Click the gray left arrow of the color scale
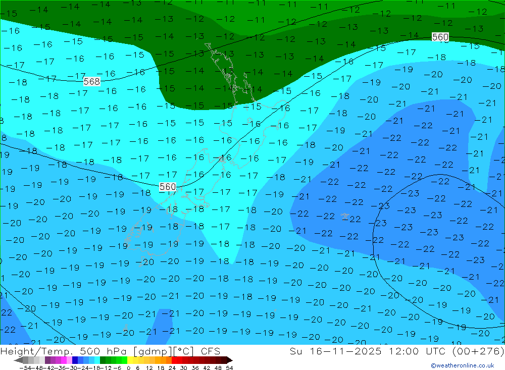Image resolution: width=505 pixels, height=370 pixels. [x=18, y=360]
